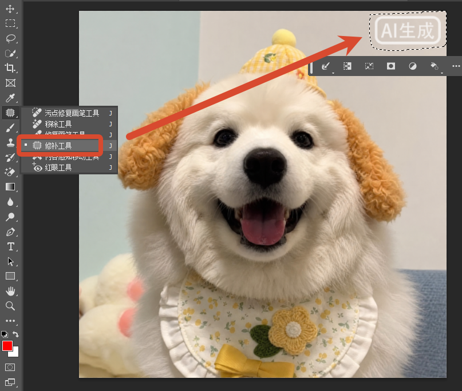462x391 pixels.
Task: Select the Brush tool
Action: (10, 127)
